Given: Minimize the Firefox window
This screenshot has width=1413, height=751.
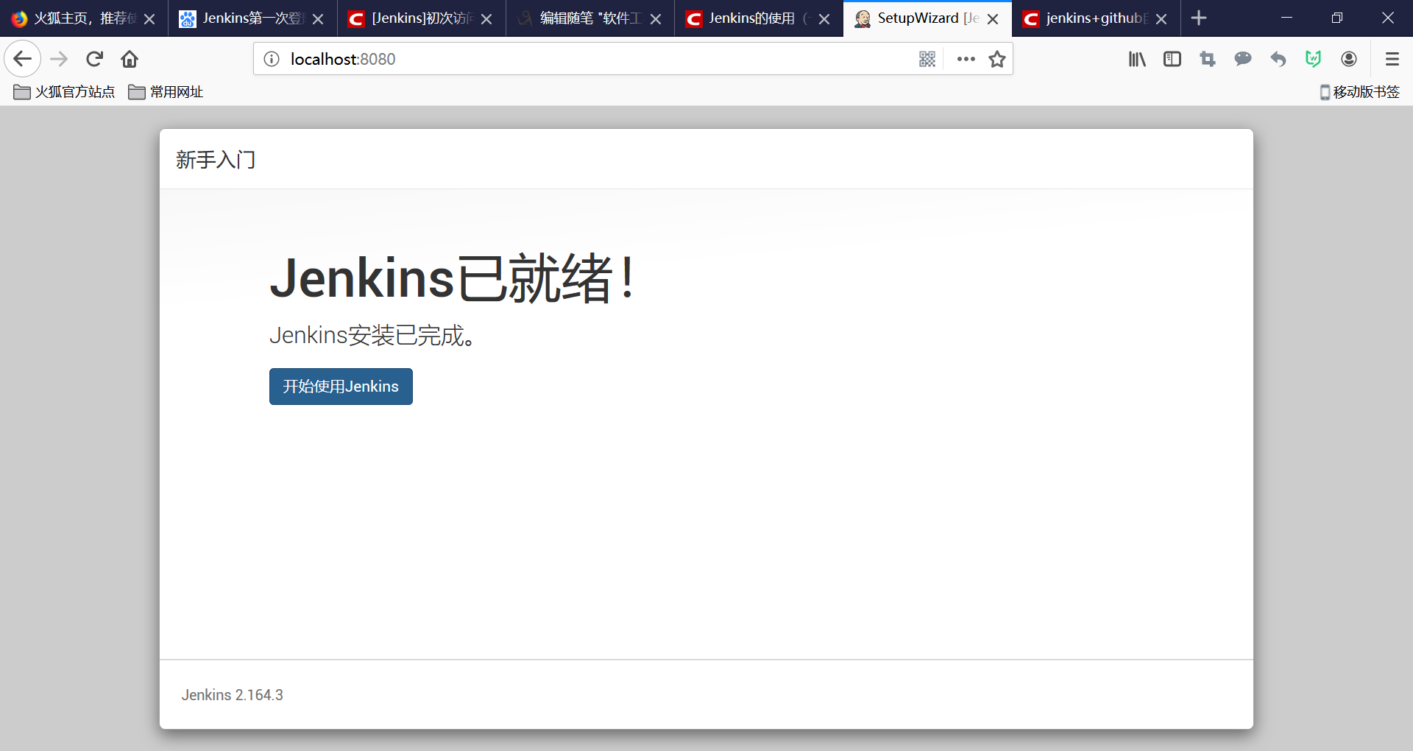Looking at the screenshot, I should pyautogui.click(x=1286, y=18).
